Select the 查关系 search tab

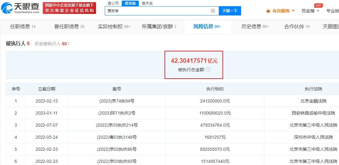point(147,3)
